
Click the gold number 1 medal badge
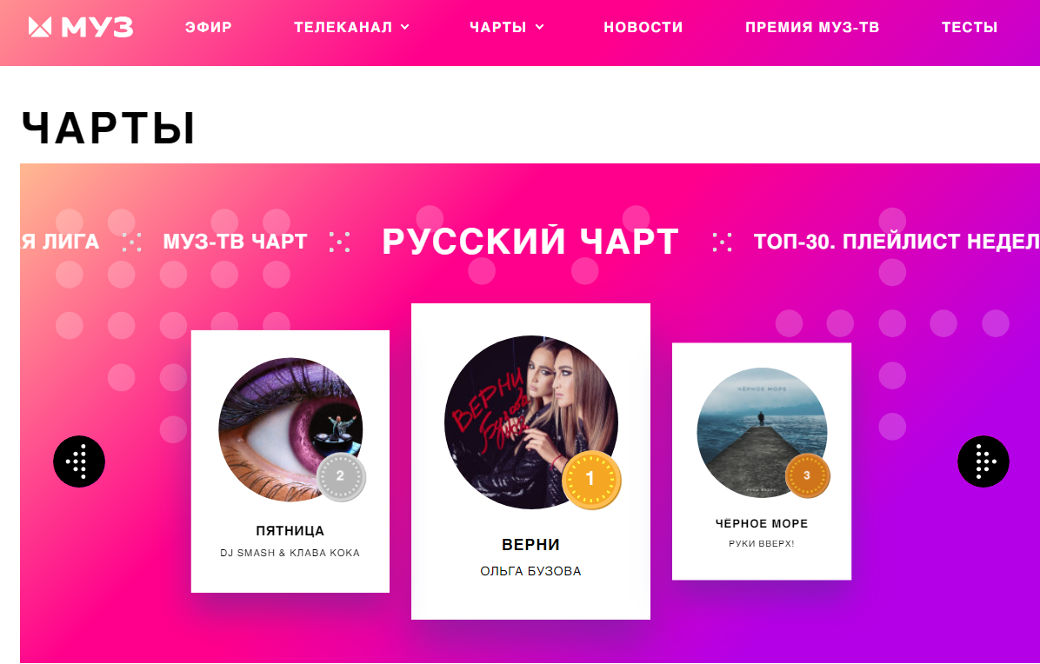(591, 479)
